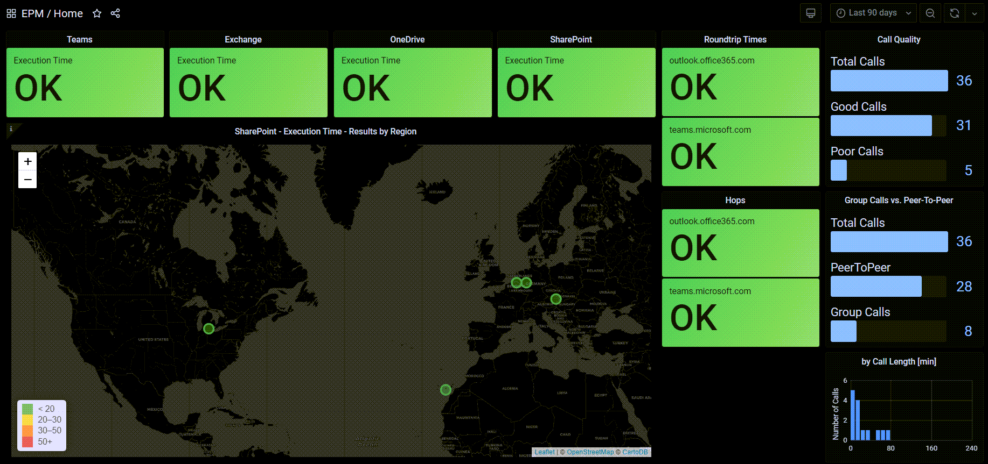Open the Exchange row title
The image size is (988, 464).
[x=243, y=39]
